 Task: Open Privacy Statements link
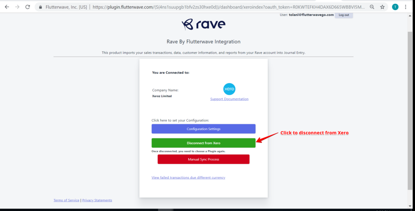tap(97, 200)
